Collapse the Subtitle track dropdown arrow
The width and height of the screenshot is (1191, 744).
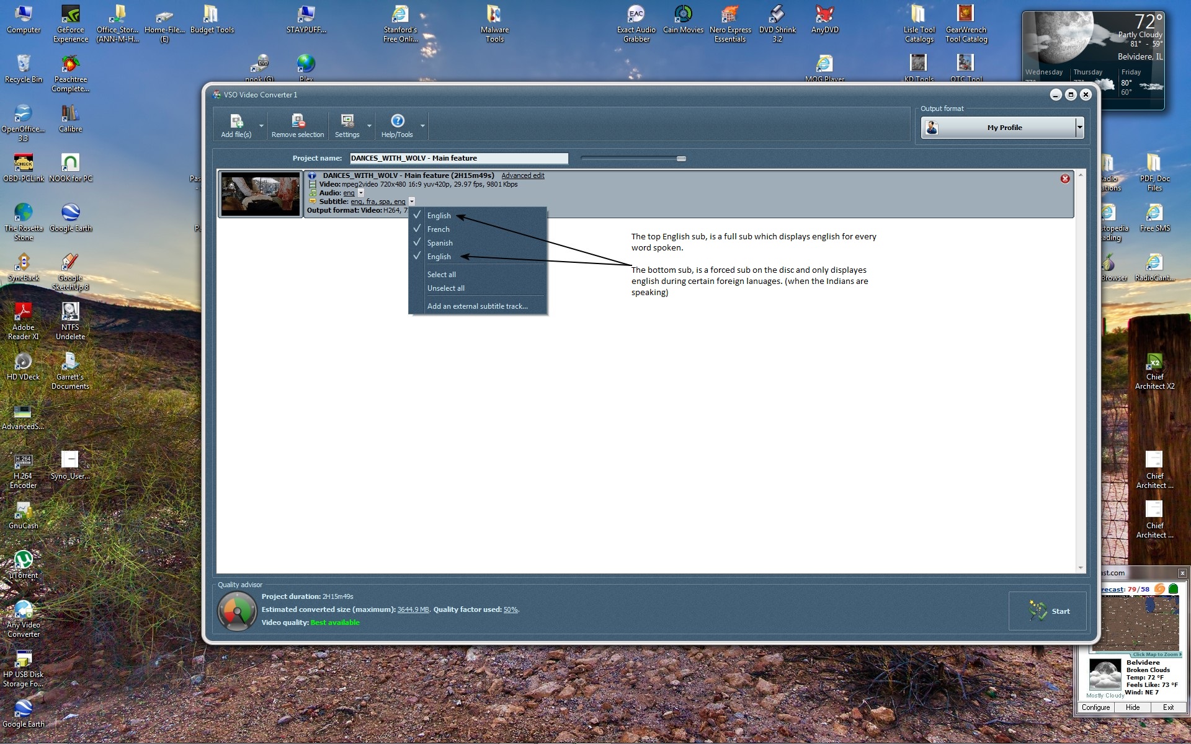(x=412, y=201)
